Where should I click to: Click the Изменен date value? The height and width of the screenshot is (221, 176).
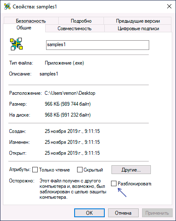(x=72, y=142)
